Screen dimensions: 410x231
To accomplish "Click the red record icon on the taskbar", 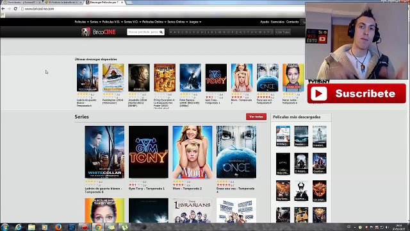I will 85,227.
